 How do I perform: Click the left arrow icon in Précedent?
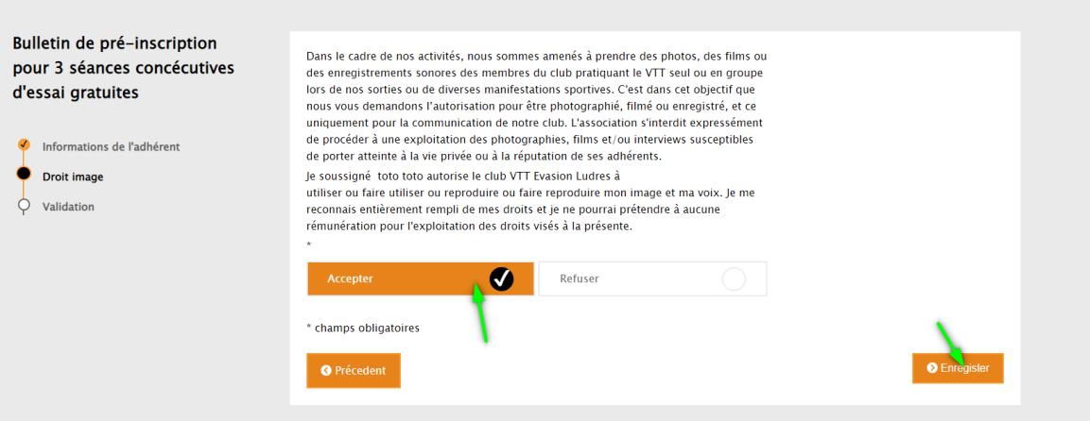pyautogui.click(x=326, y=370)
